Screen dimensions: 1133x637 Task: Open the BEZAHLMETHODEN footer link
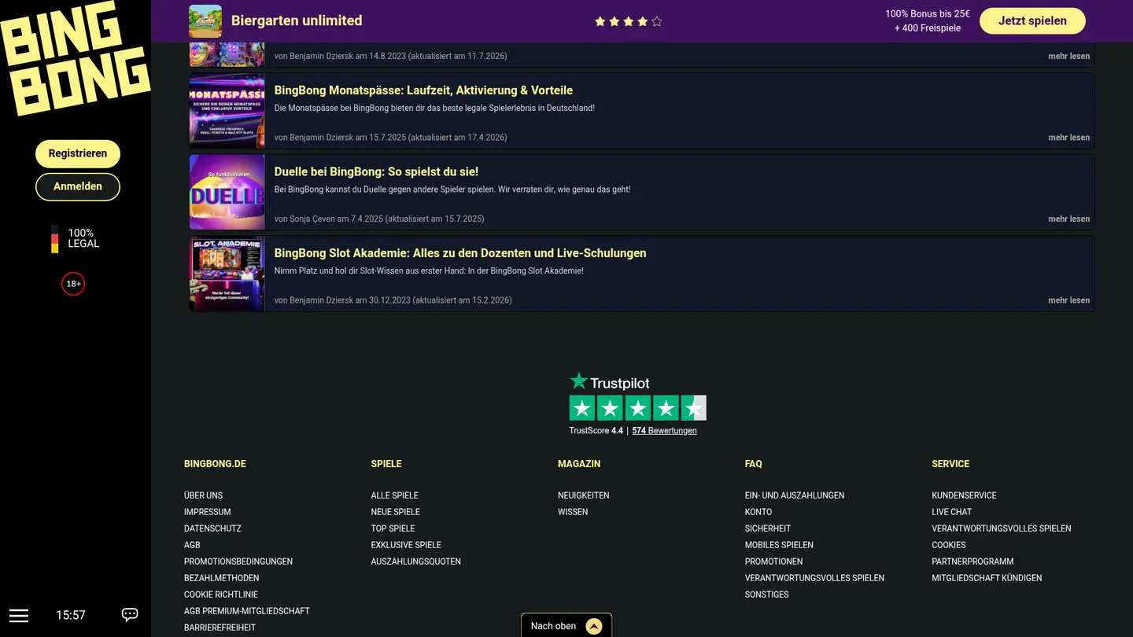(x=221, y=578)
